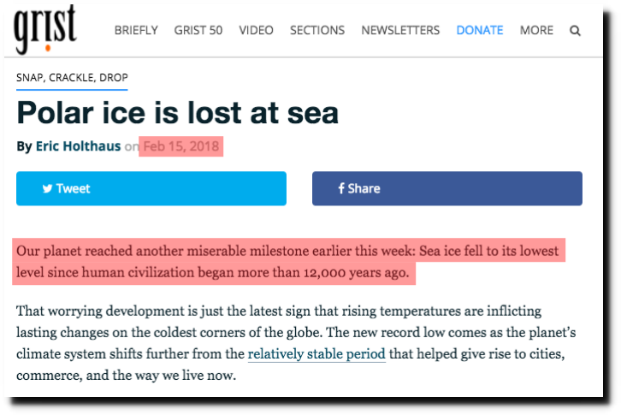The image size is (621, 415).
Task: Click the Twitter bird icon
Action: click(x=48, y=188)
